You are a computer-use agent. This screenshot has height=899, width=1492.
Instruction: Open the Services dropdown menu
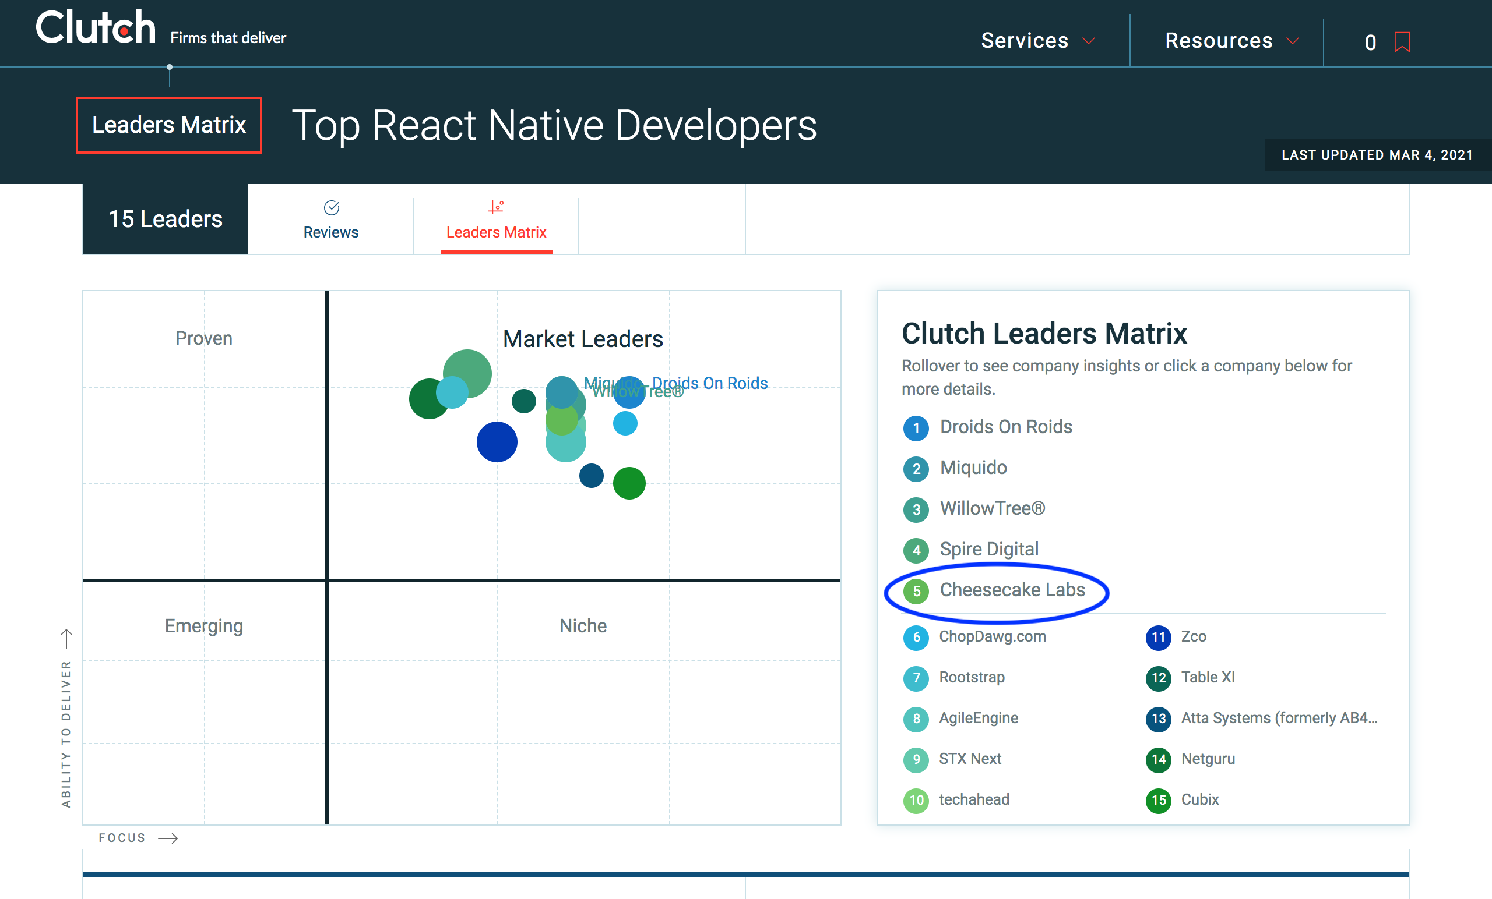pos(1037,41)
